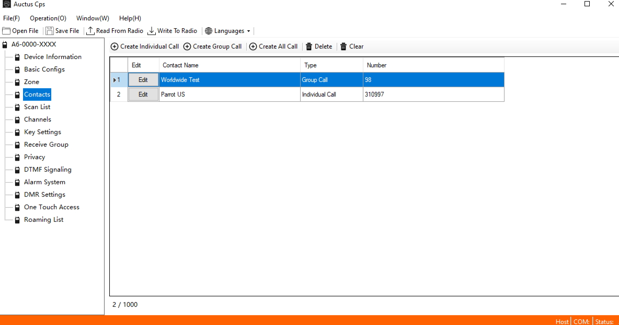Image resolution: width=619 pixels, height=325 pixels.
Task: Select the Parrot US row header
Action: 119,94
